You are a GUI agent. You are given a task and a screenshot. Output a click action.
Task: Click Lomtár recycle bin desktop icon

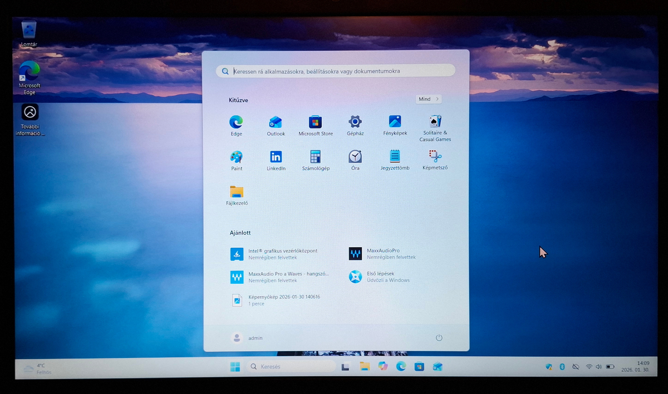[29, 34]
